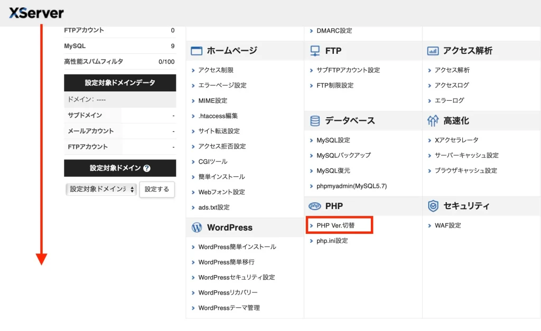Open PHP Ver.切替
Image resolution: width=541 pixels, height=331 pixels.
(335, 225)
